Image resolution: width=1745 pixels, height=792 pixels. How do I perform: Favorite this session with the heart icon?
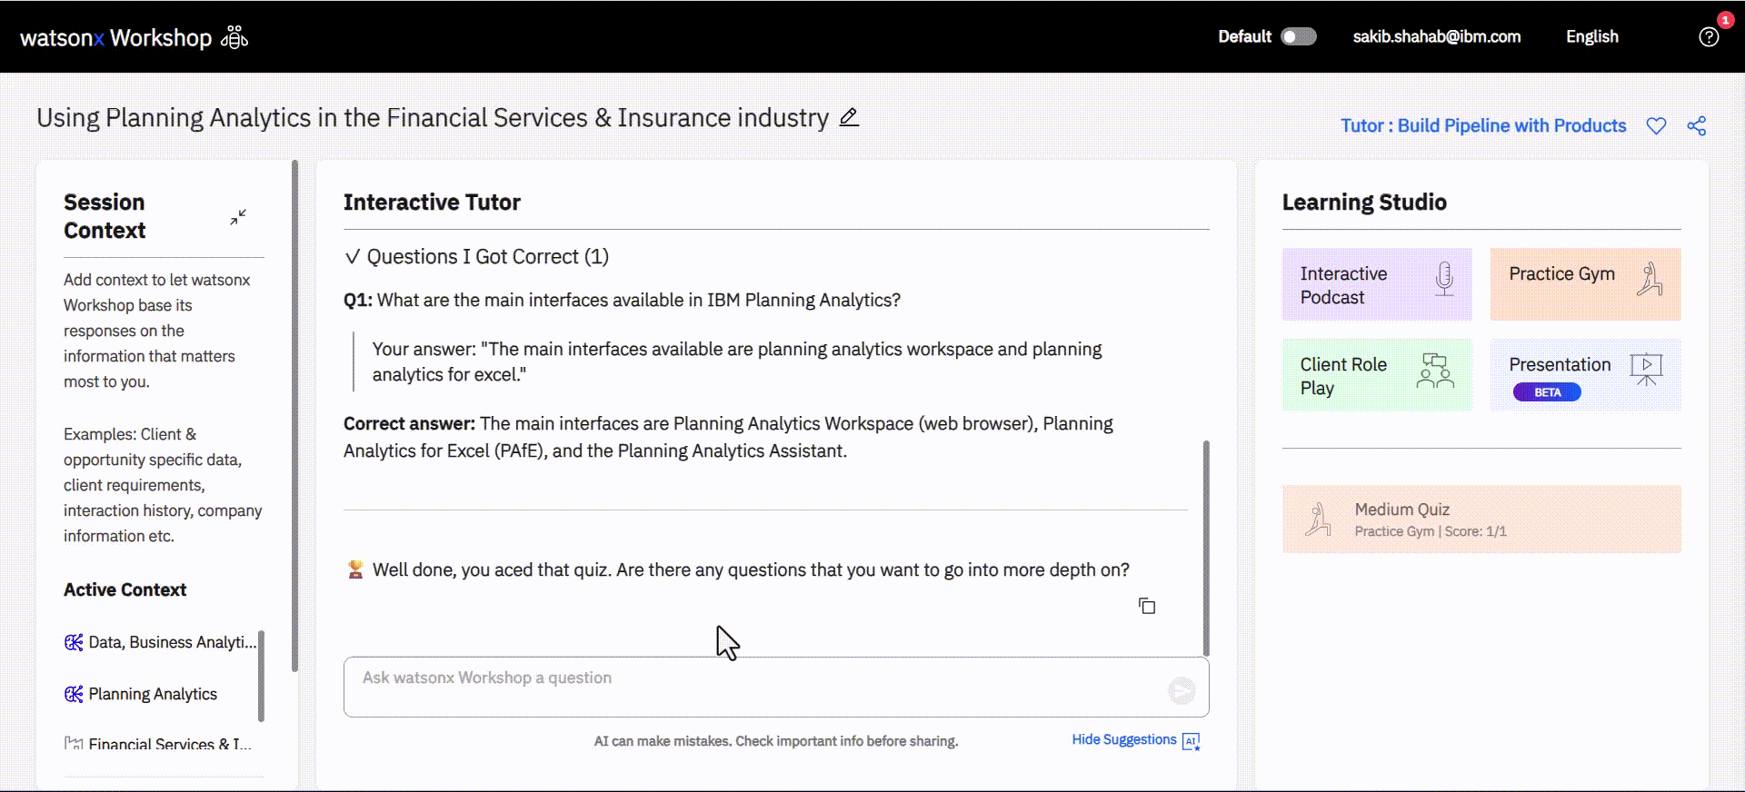pos(1656,126)
